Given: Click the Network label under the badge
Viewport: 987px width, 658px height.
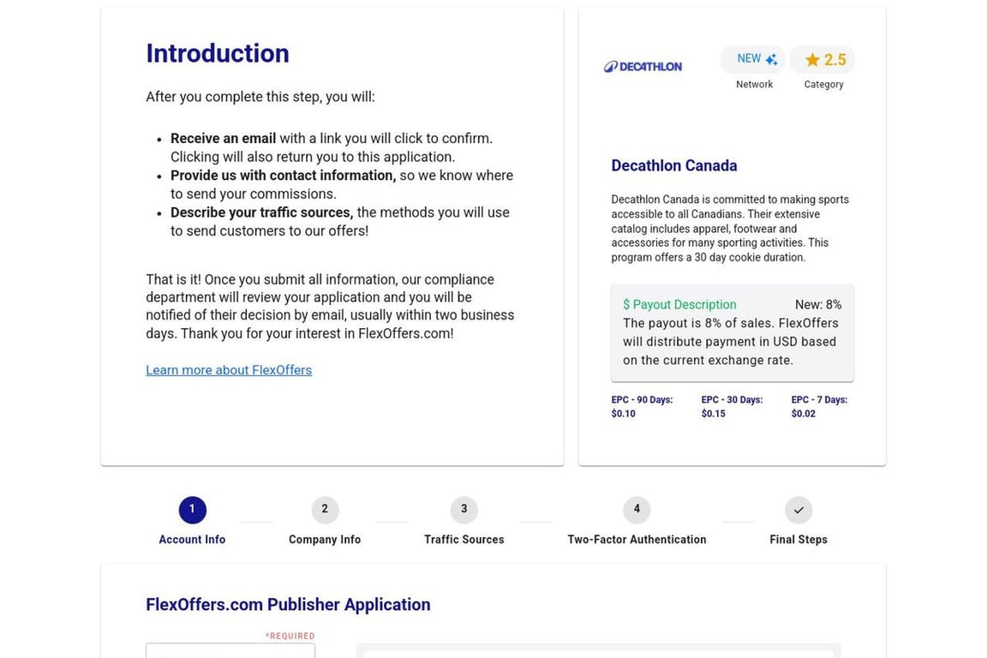Looking at the screenshot, I should coord(754,84).
